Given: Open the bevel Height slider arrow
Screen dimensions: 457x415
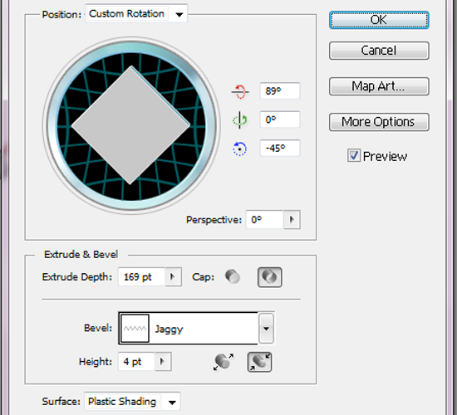Looking at the screenshot, I should [x=163, y=362].
